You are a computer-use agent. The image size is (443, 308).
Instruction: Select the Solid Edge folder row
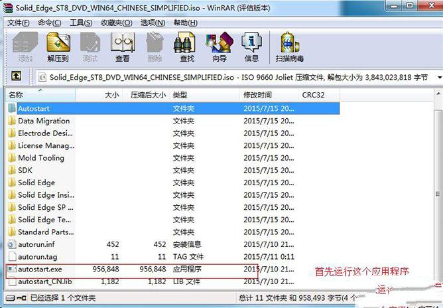pos(172,183)
